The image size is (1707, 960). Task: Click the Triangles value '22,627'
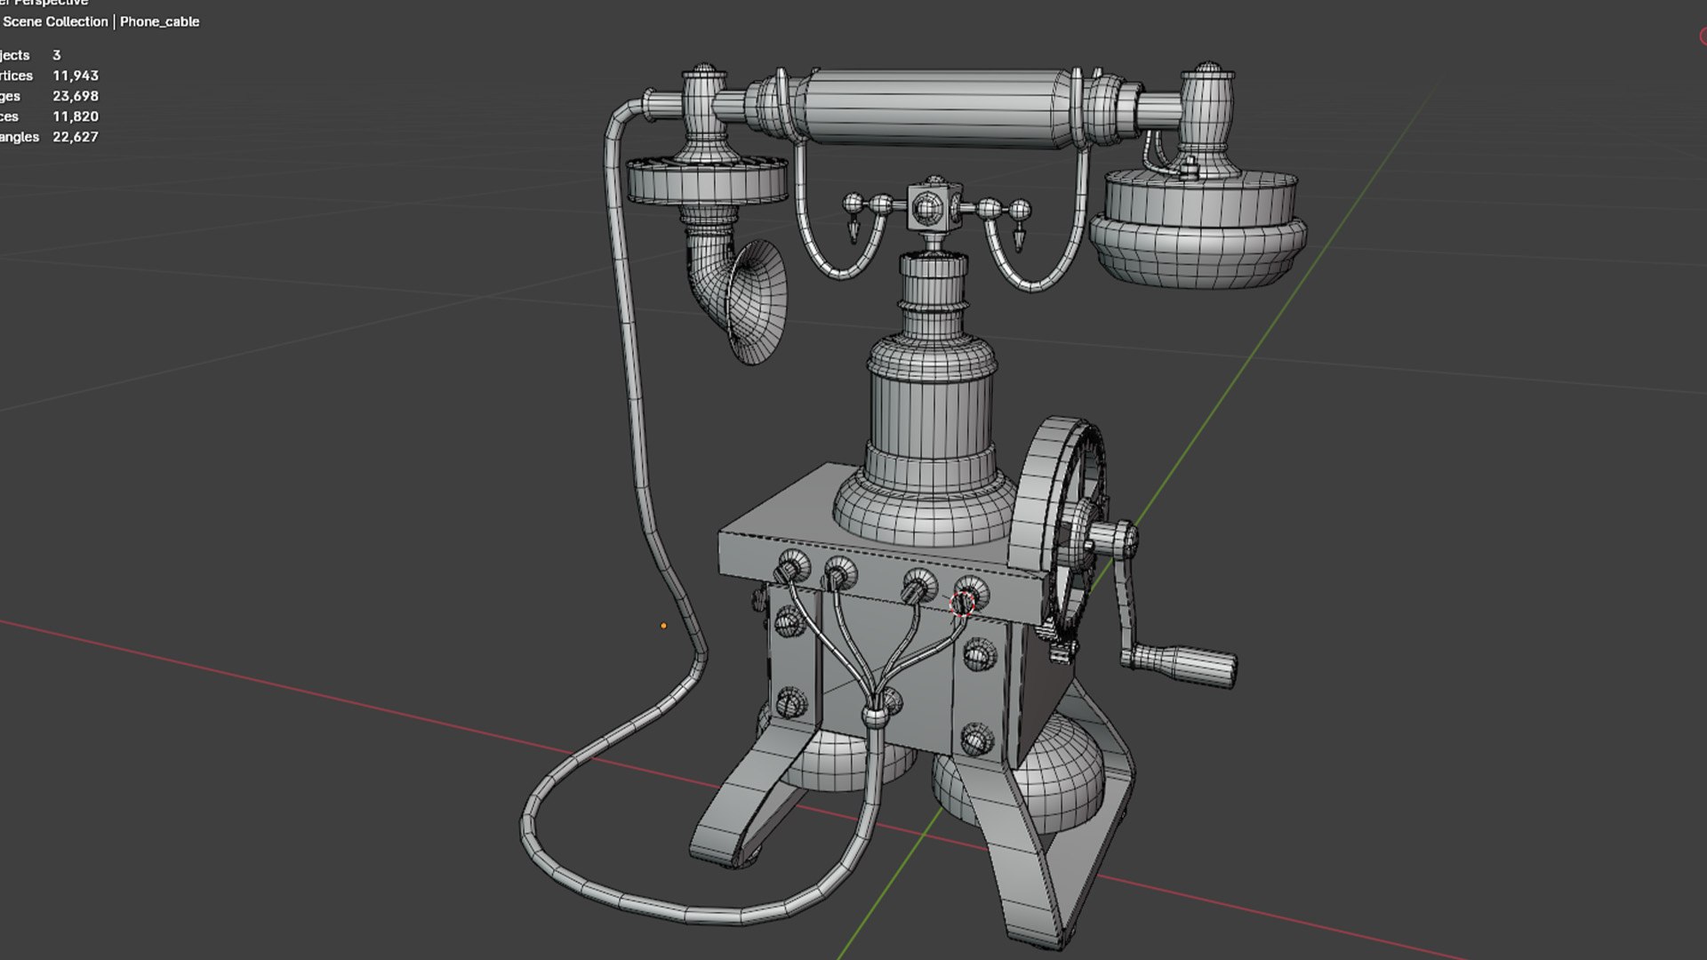[76, 137]
